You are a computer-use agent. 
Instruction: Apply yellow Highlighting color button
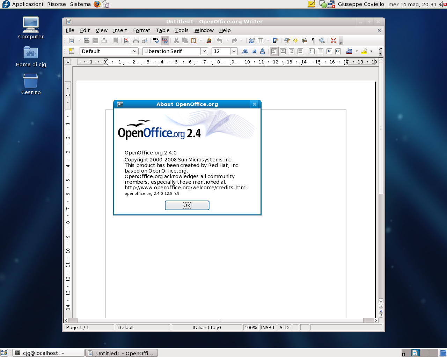coord(364,51)
